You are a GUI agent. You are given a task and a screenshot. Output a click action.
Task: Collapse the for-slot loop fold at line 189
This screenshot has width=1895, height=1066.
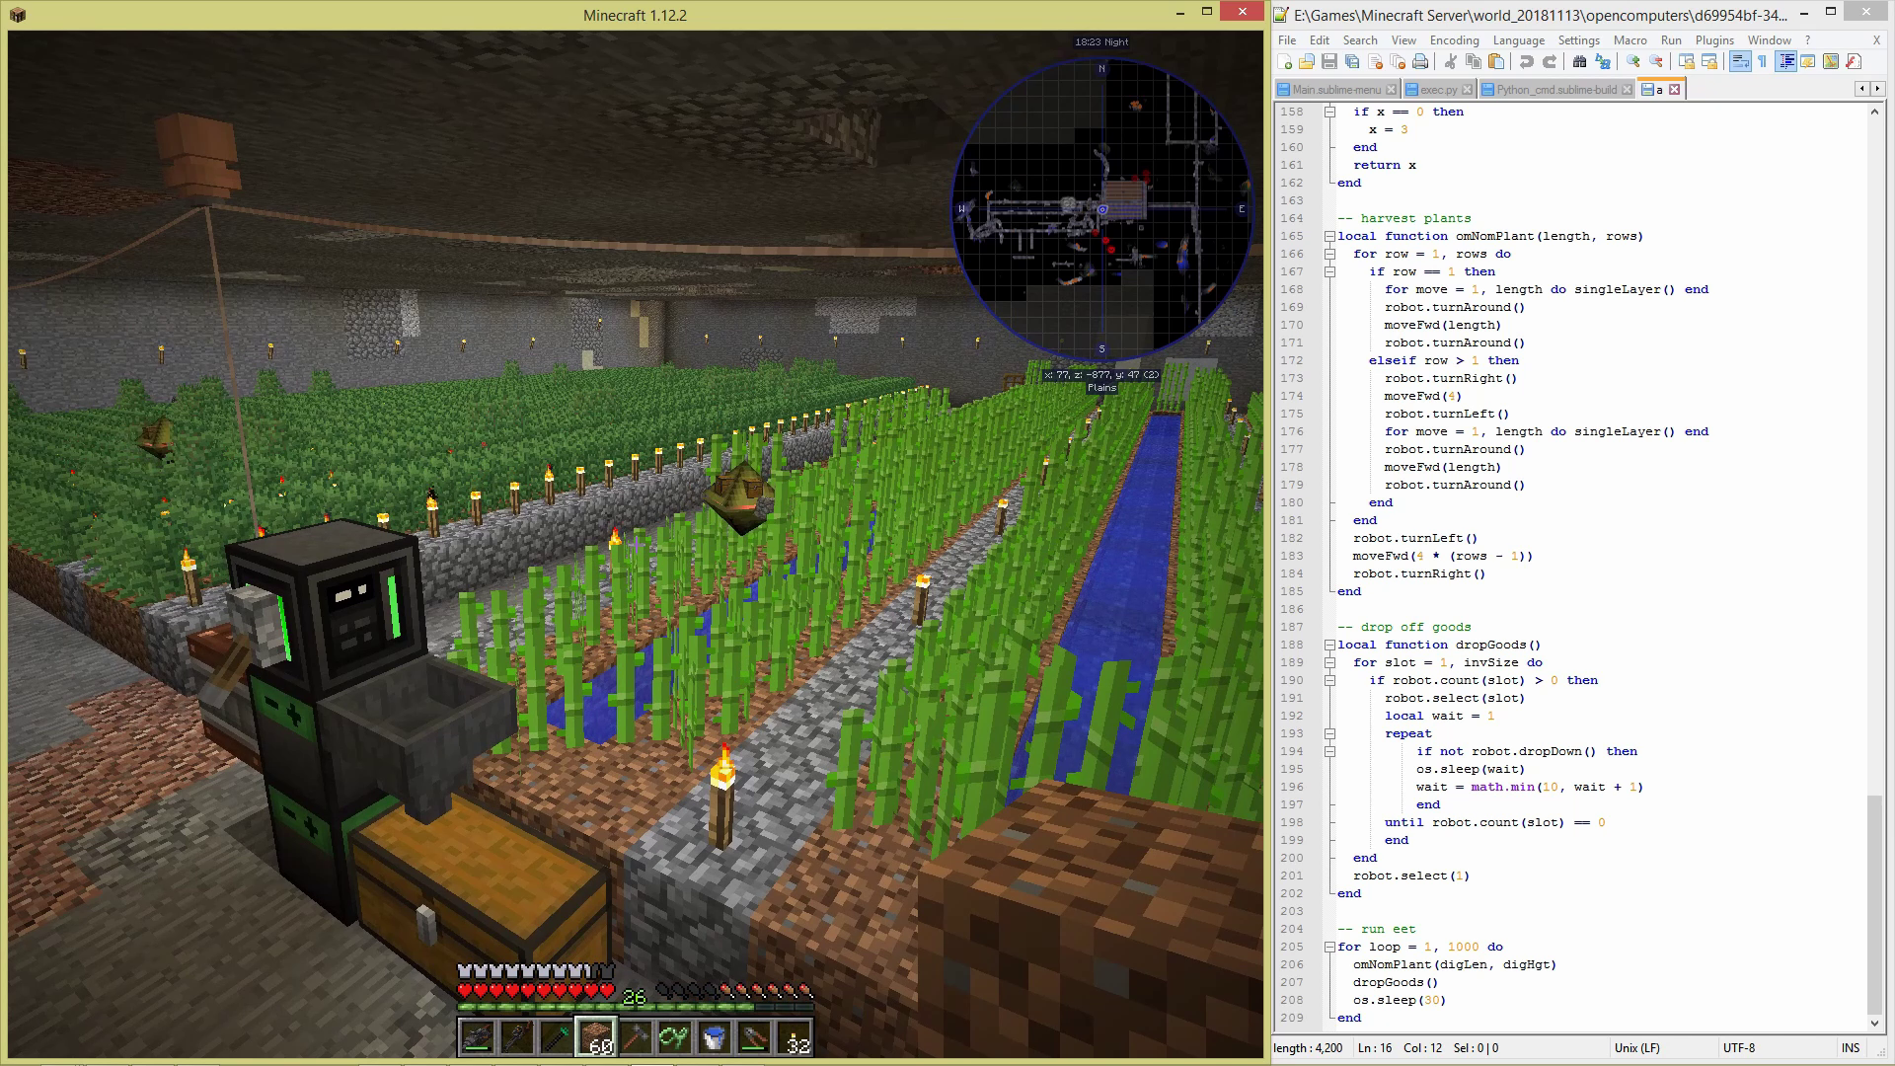(x=1329, y=662)
